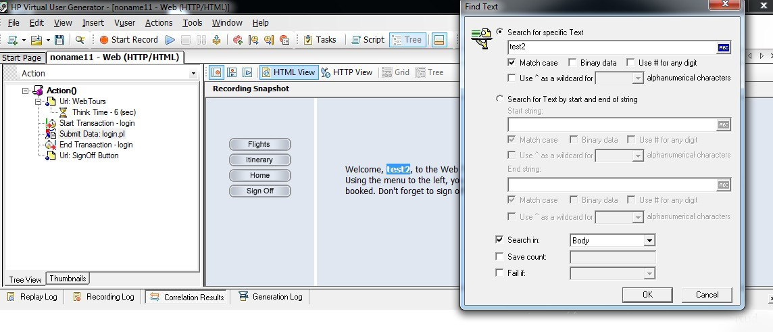Click Cancel in the Find Text dialog
This screenshot has height=332, width=773.
(707, 295)
